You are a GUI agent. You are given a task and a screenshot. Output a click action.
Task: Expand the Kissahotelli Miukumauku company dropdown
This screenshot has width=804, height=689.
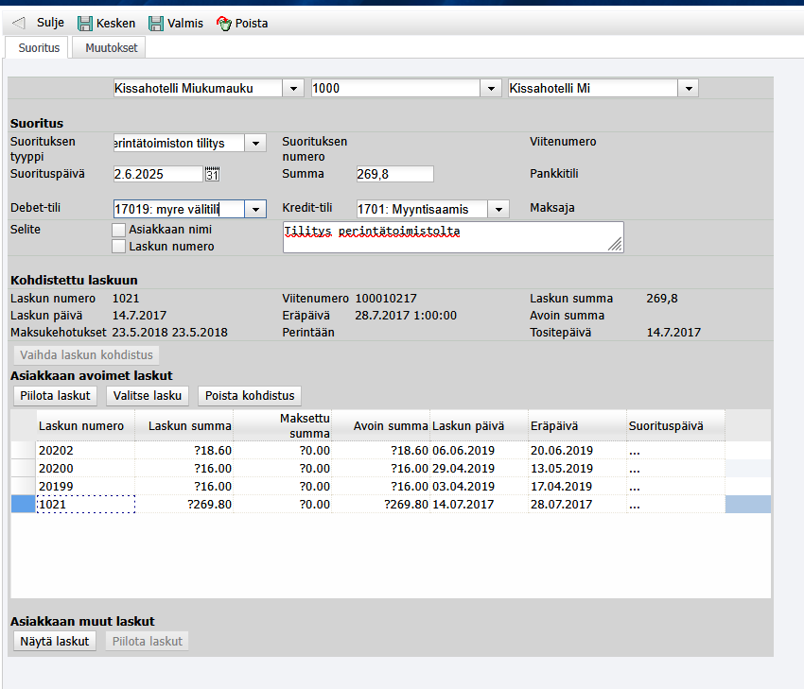(x=293, y=89)
